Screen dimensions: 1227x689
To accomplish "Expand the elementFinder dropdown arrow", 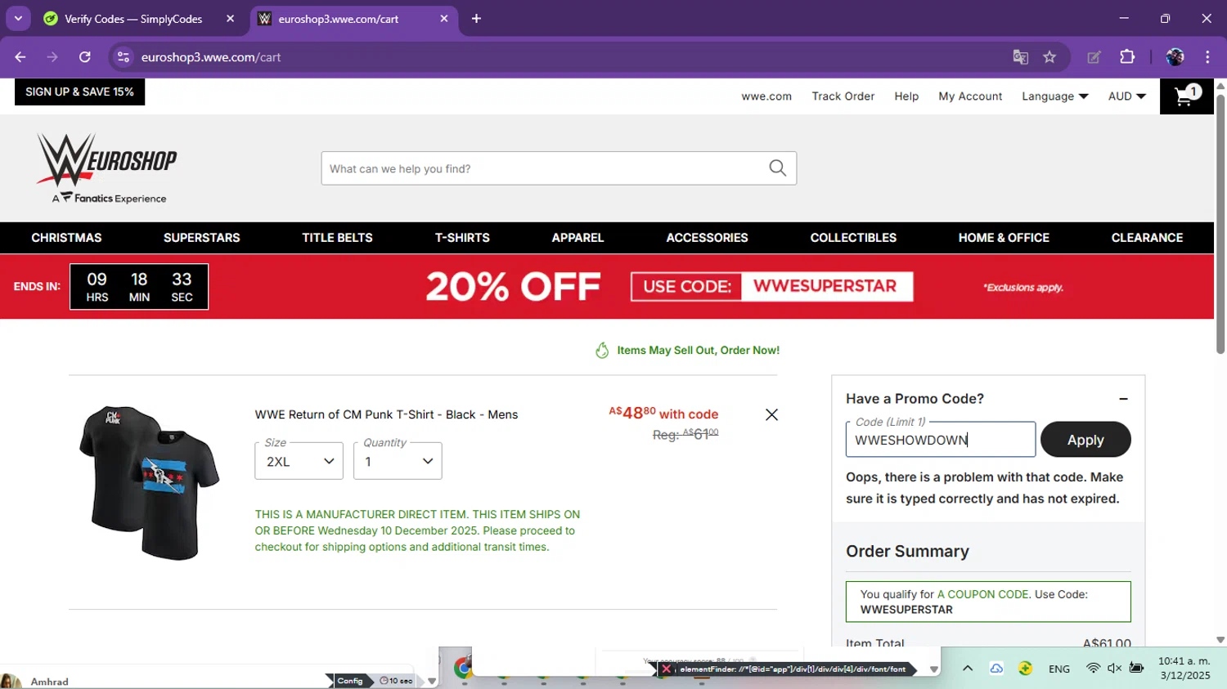I will [933, 669].
